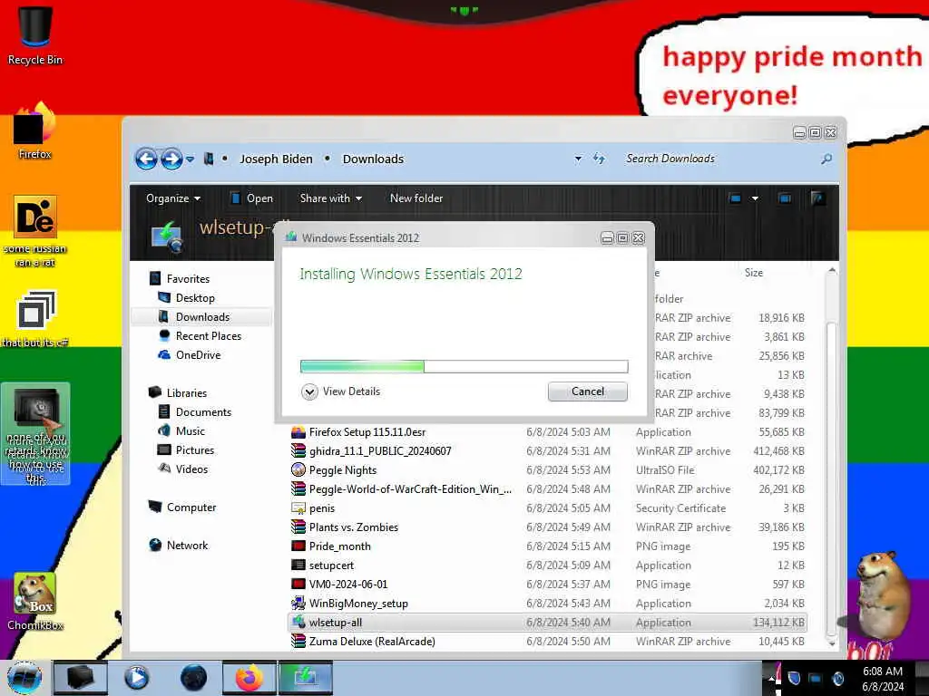Screen dimensions: 929x696
Task: Click the Change view icon
Action: [735, 198]
